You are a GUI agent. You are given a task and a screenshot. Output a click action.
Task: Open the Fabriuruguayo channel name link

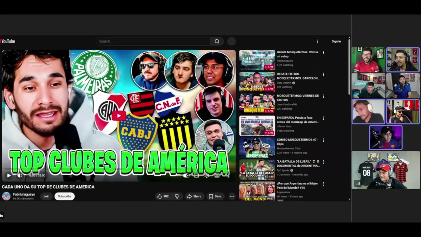[x=24, y=194]
